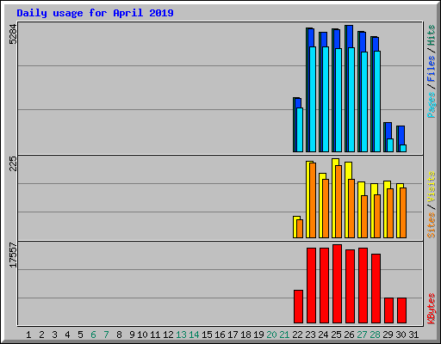Click the 'Visits' legend label
The width and height of the screenshot is (441, 344).
coord(432,187)
